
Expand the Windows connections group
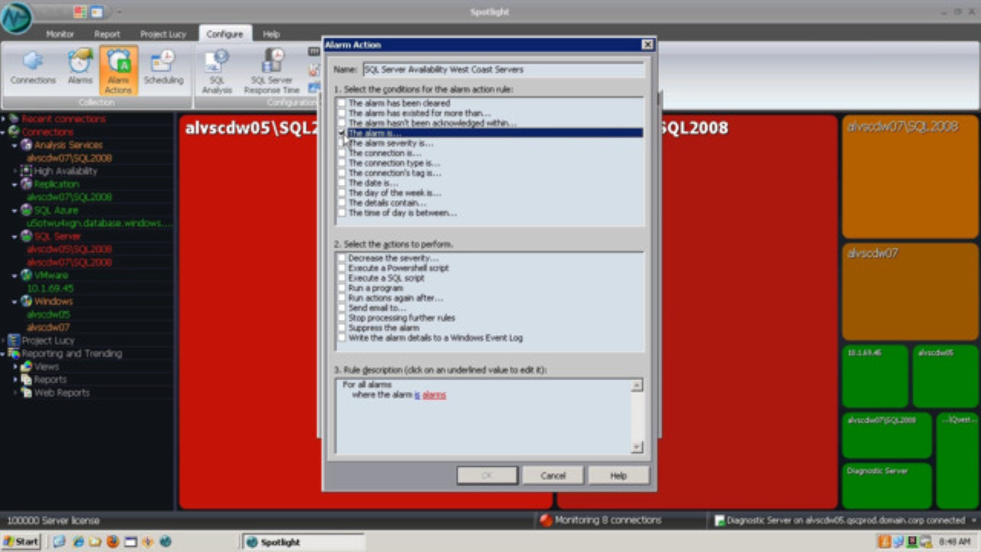coord(12,301)
